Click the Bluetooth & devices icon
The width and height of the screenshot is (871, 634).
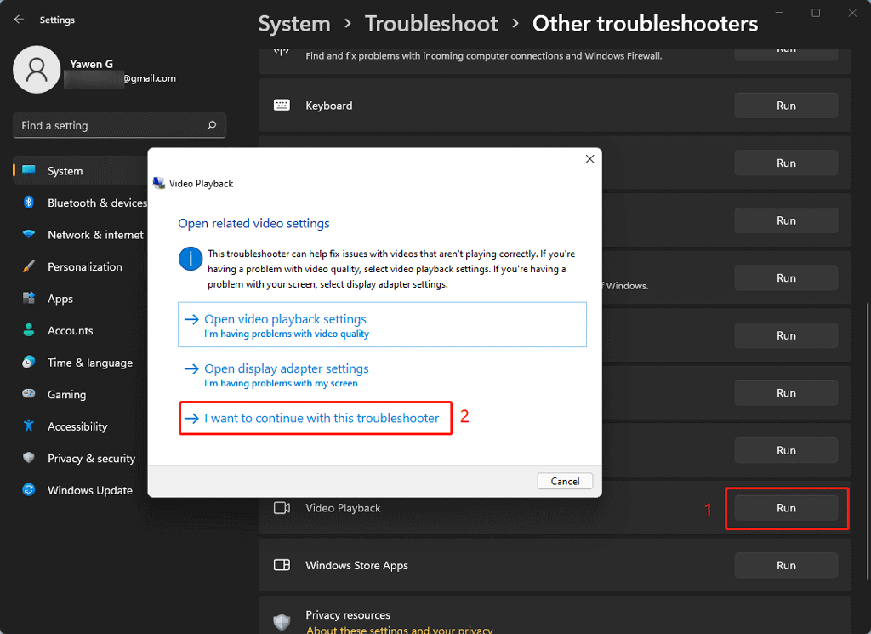tap(29, 203)
